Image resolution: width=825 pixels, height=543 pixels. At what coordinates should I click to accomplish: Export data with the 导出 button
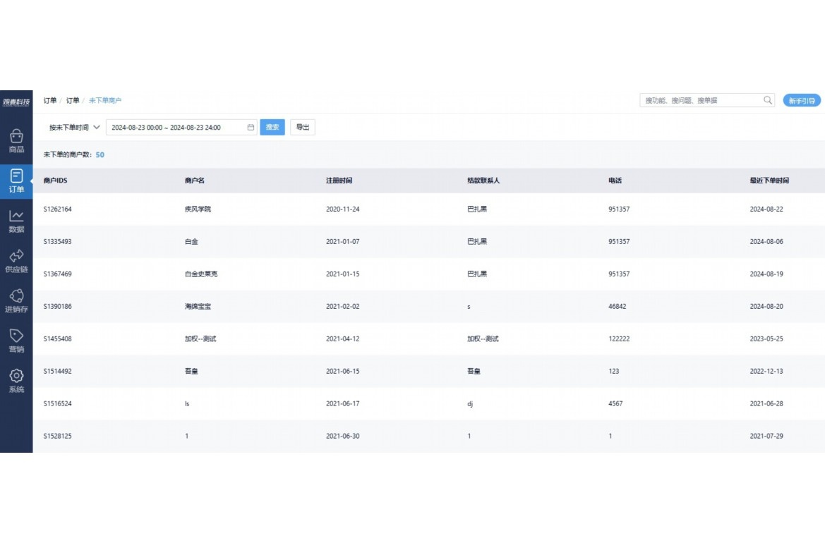tap(303, 127)
